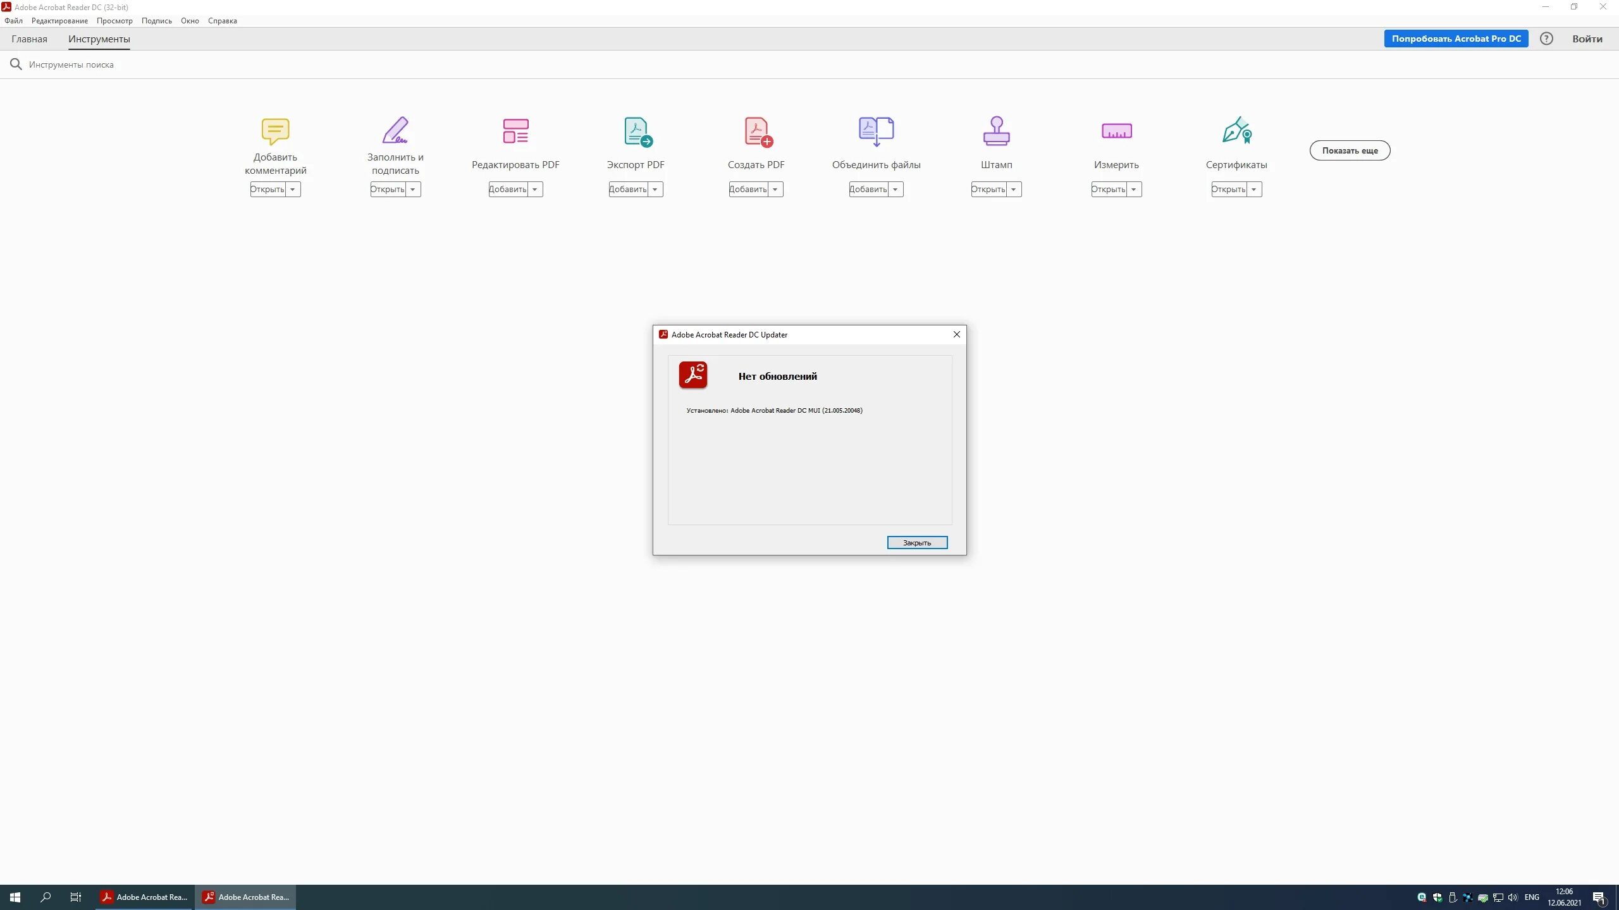Click the Инструменты поиска search field
Viewport: 1619px width, 910px height.
coord(71,64)
